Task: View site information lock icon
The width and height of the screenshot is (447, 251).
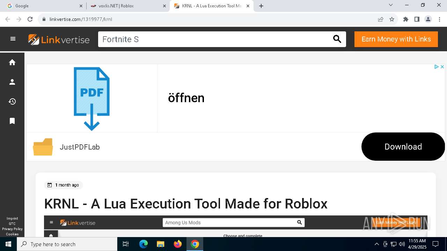Action: tap(44, 19)
